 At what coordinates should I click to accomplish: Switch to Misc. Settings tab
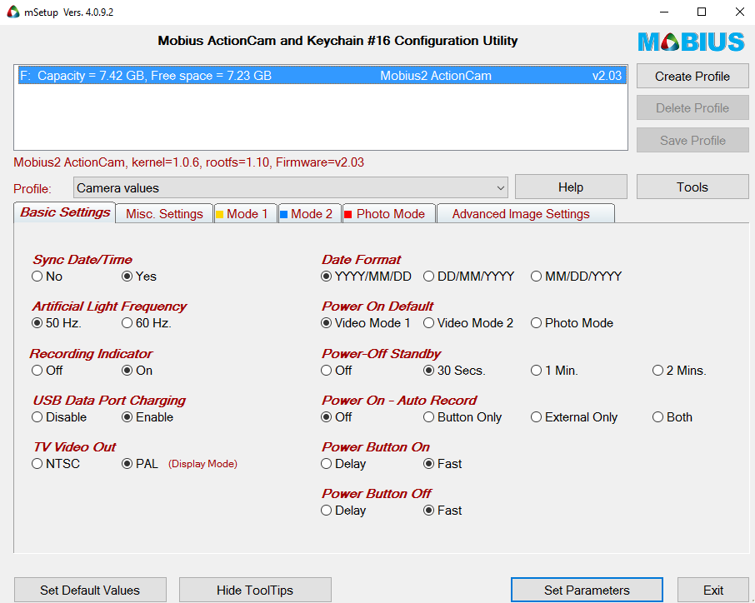pos(164,214)
